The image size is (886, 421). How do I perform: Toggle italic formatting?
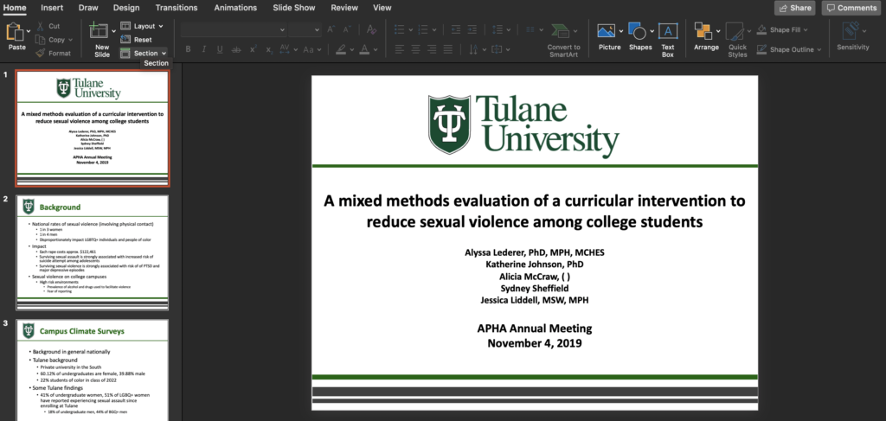click(x=204, y=49)
